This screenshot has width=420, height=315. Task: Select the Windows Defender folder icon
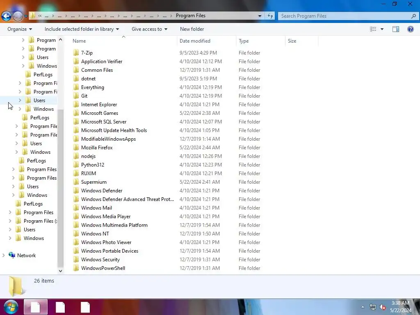pos(76,191)
